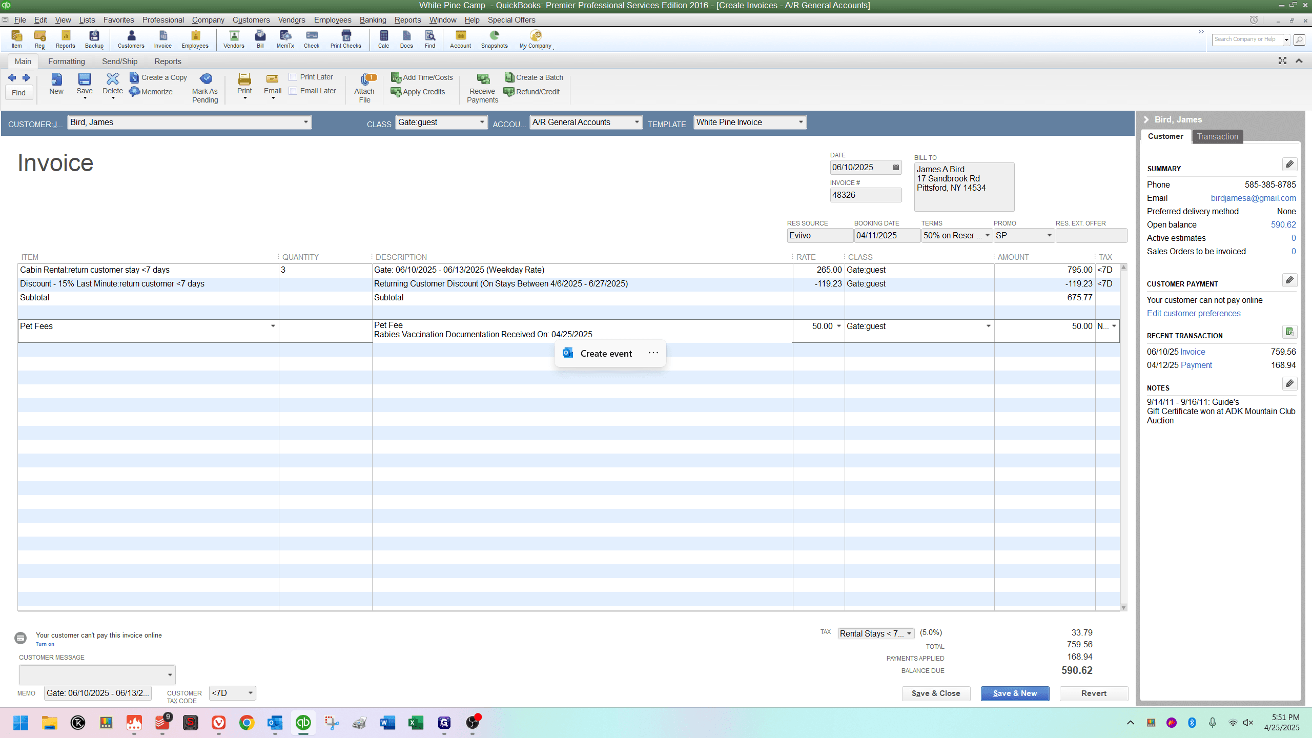Viewport: 1312px width, 738px height.
Task: Click Mark As Pending icon
Action: (205, 88)
